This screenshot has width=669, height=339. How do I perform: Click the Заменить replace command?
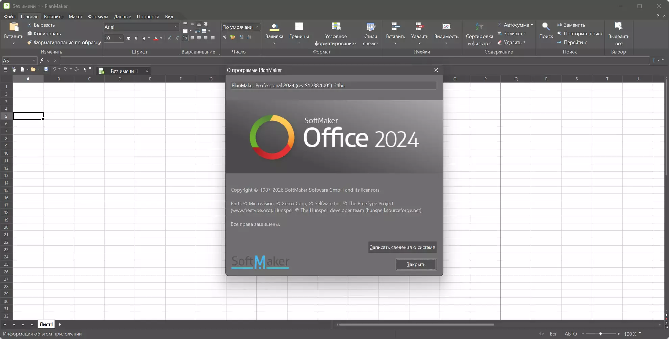(x=571, y=25)
